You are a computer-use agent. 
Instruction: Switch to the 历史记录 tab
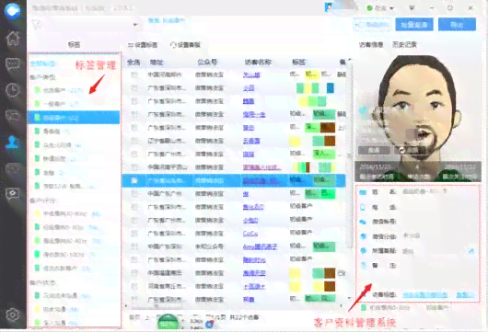pos(404,45)
